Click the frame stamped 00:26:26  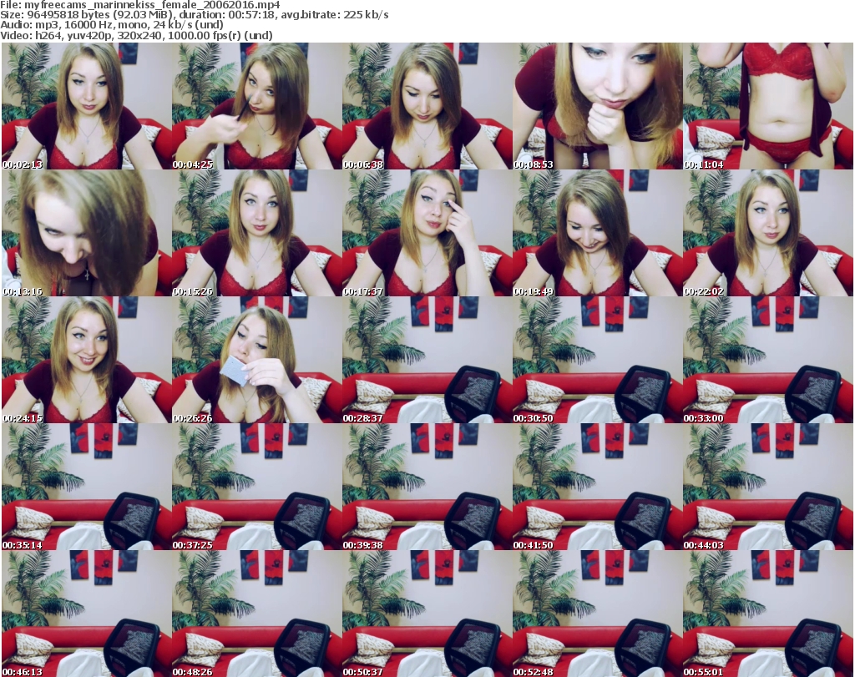tap(257, 360)
